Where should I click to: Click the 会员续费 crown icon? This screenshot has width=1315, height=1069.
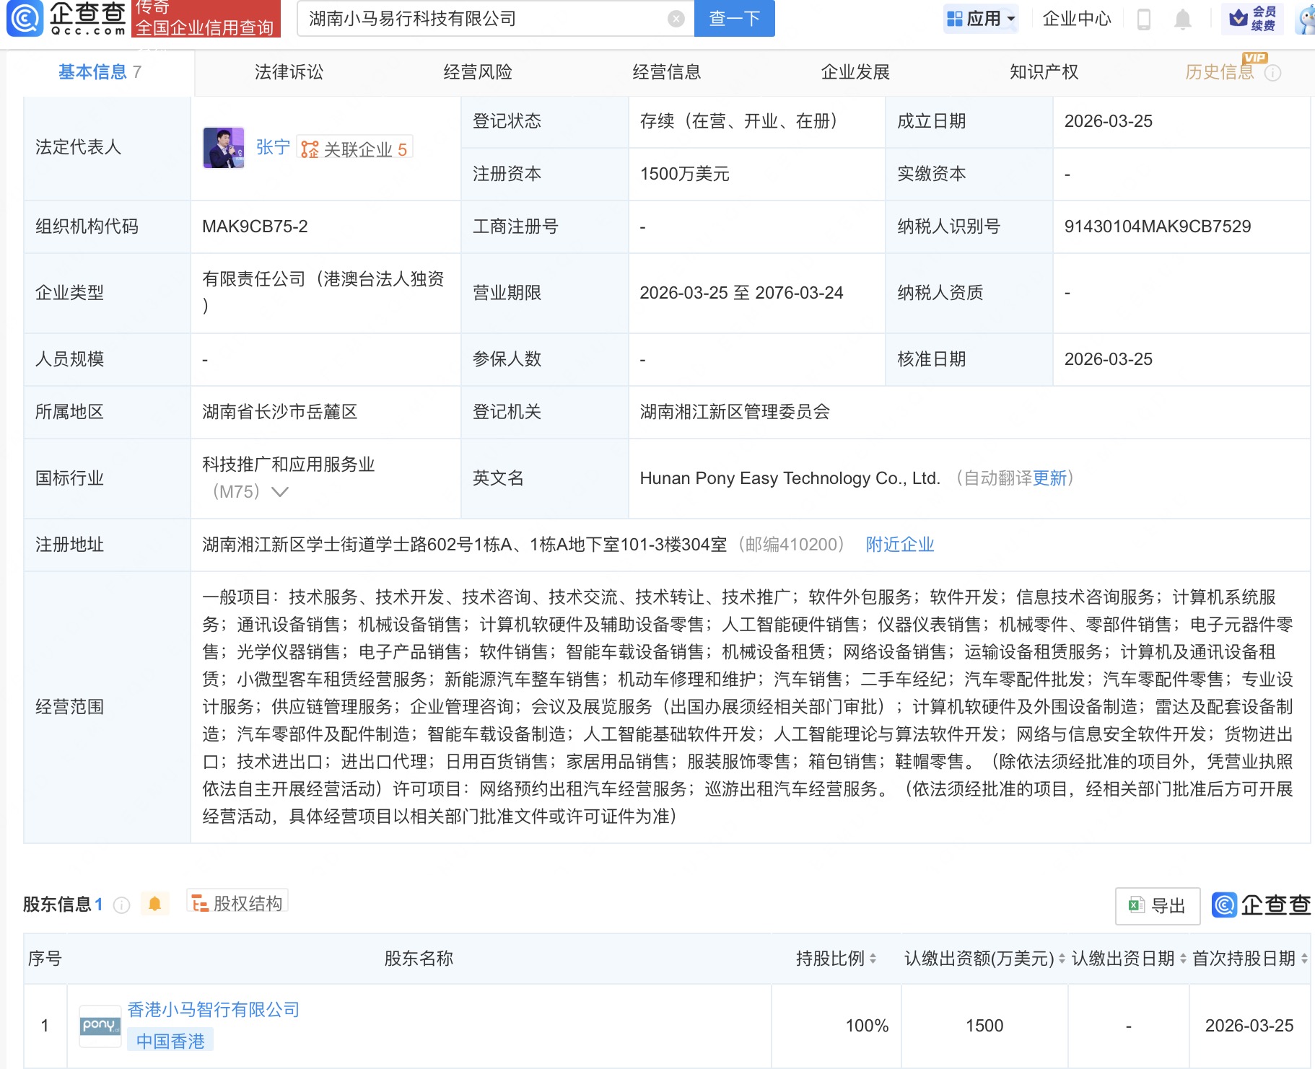(x=1238, y=18)
